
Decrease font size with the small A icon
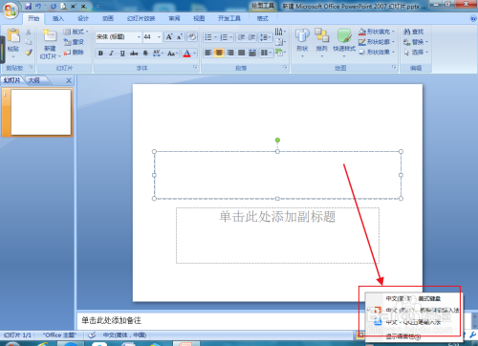pos(180,37)
